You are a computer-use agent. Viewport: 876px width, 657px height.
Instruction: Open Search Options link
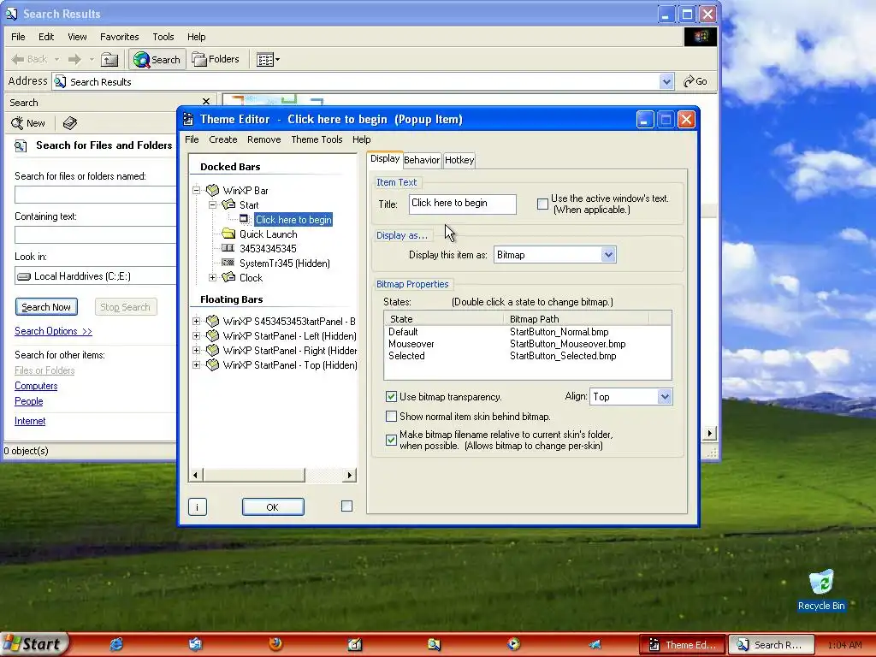point(53,331)
